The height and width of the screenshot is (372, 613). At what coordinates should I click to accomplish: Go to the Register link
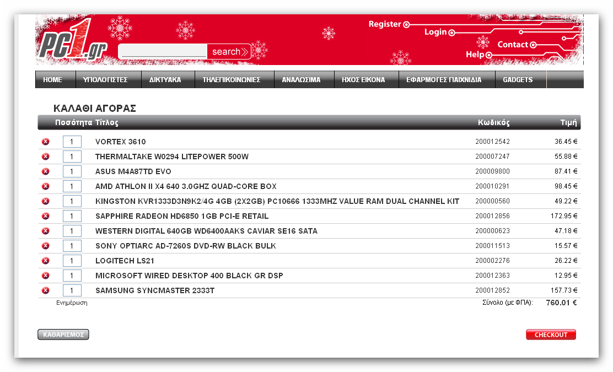(385, 24)
